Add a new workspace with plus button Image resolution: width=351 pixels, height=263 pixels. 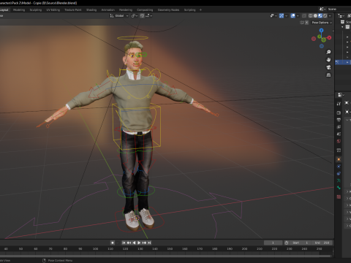coord(200,9)
